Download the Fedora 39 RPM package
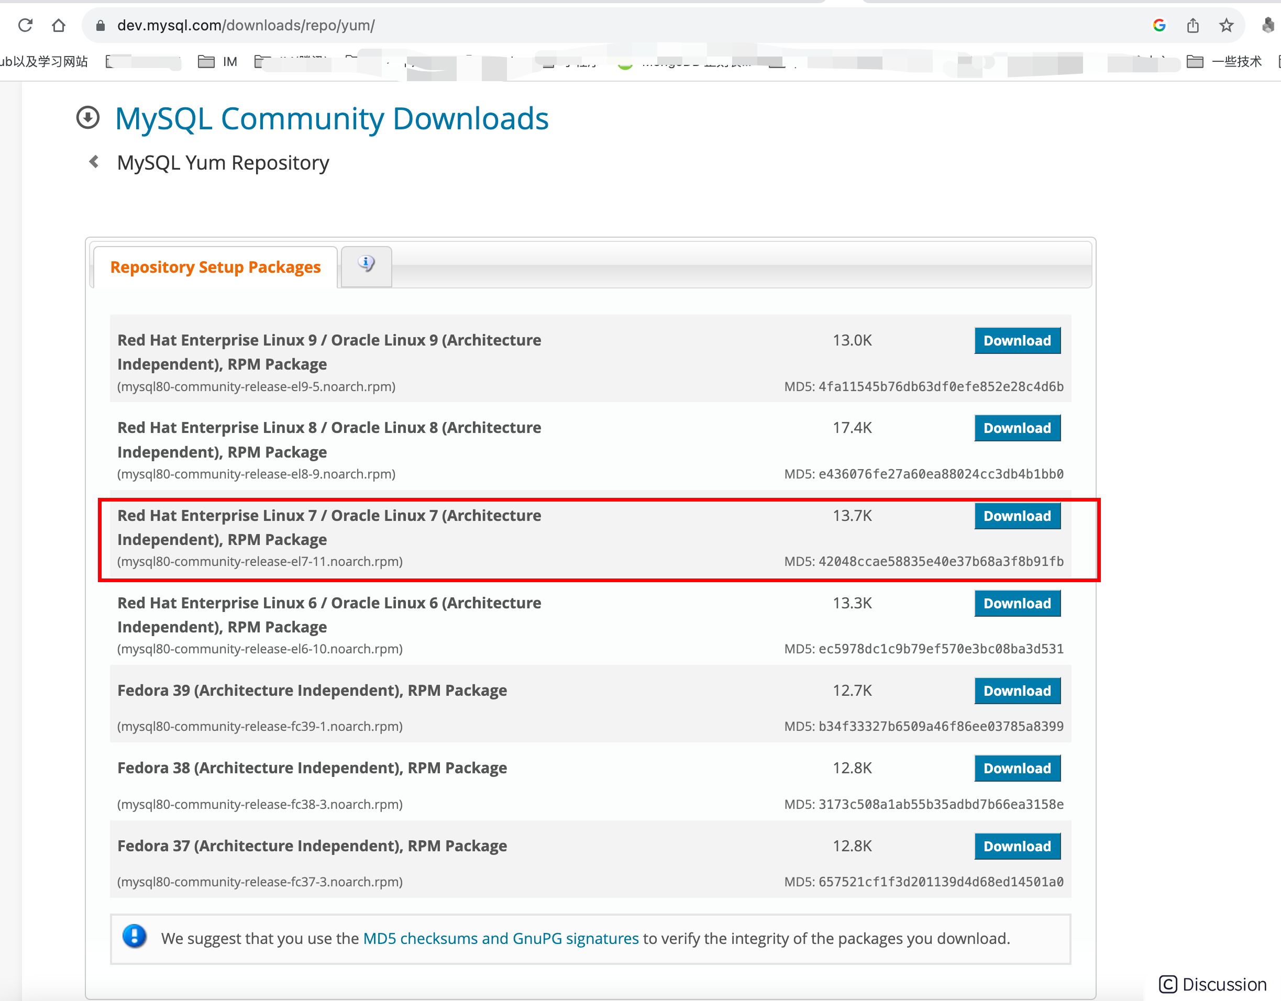Image resolution: width=1281 pixels, height=1001 pixels. pyautogui.click(x=1017, y=690)
